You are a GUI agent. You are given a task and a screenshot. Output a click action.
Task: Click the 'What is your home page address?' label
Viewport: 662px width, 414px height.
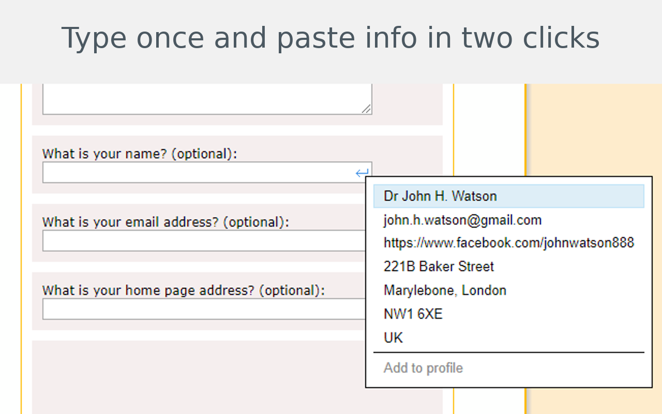click(184, 290)
